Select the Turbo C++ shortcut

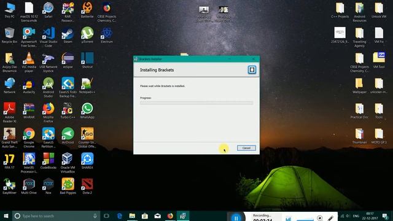click(68, 111)
